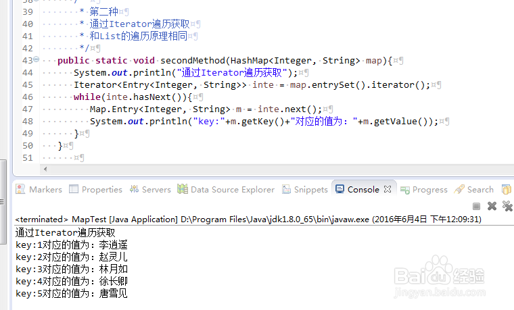Viewport: 514px width, 310px height.
Task: Click the Remove Launch X icon
Action: pyautogui.click(x=492, y=206)
